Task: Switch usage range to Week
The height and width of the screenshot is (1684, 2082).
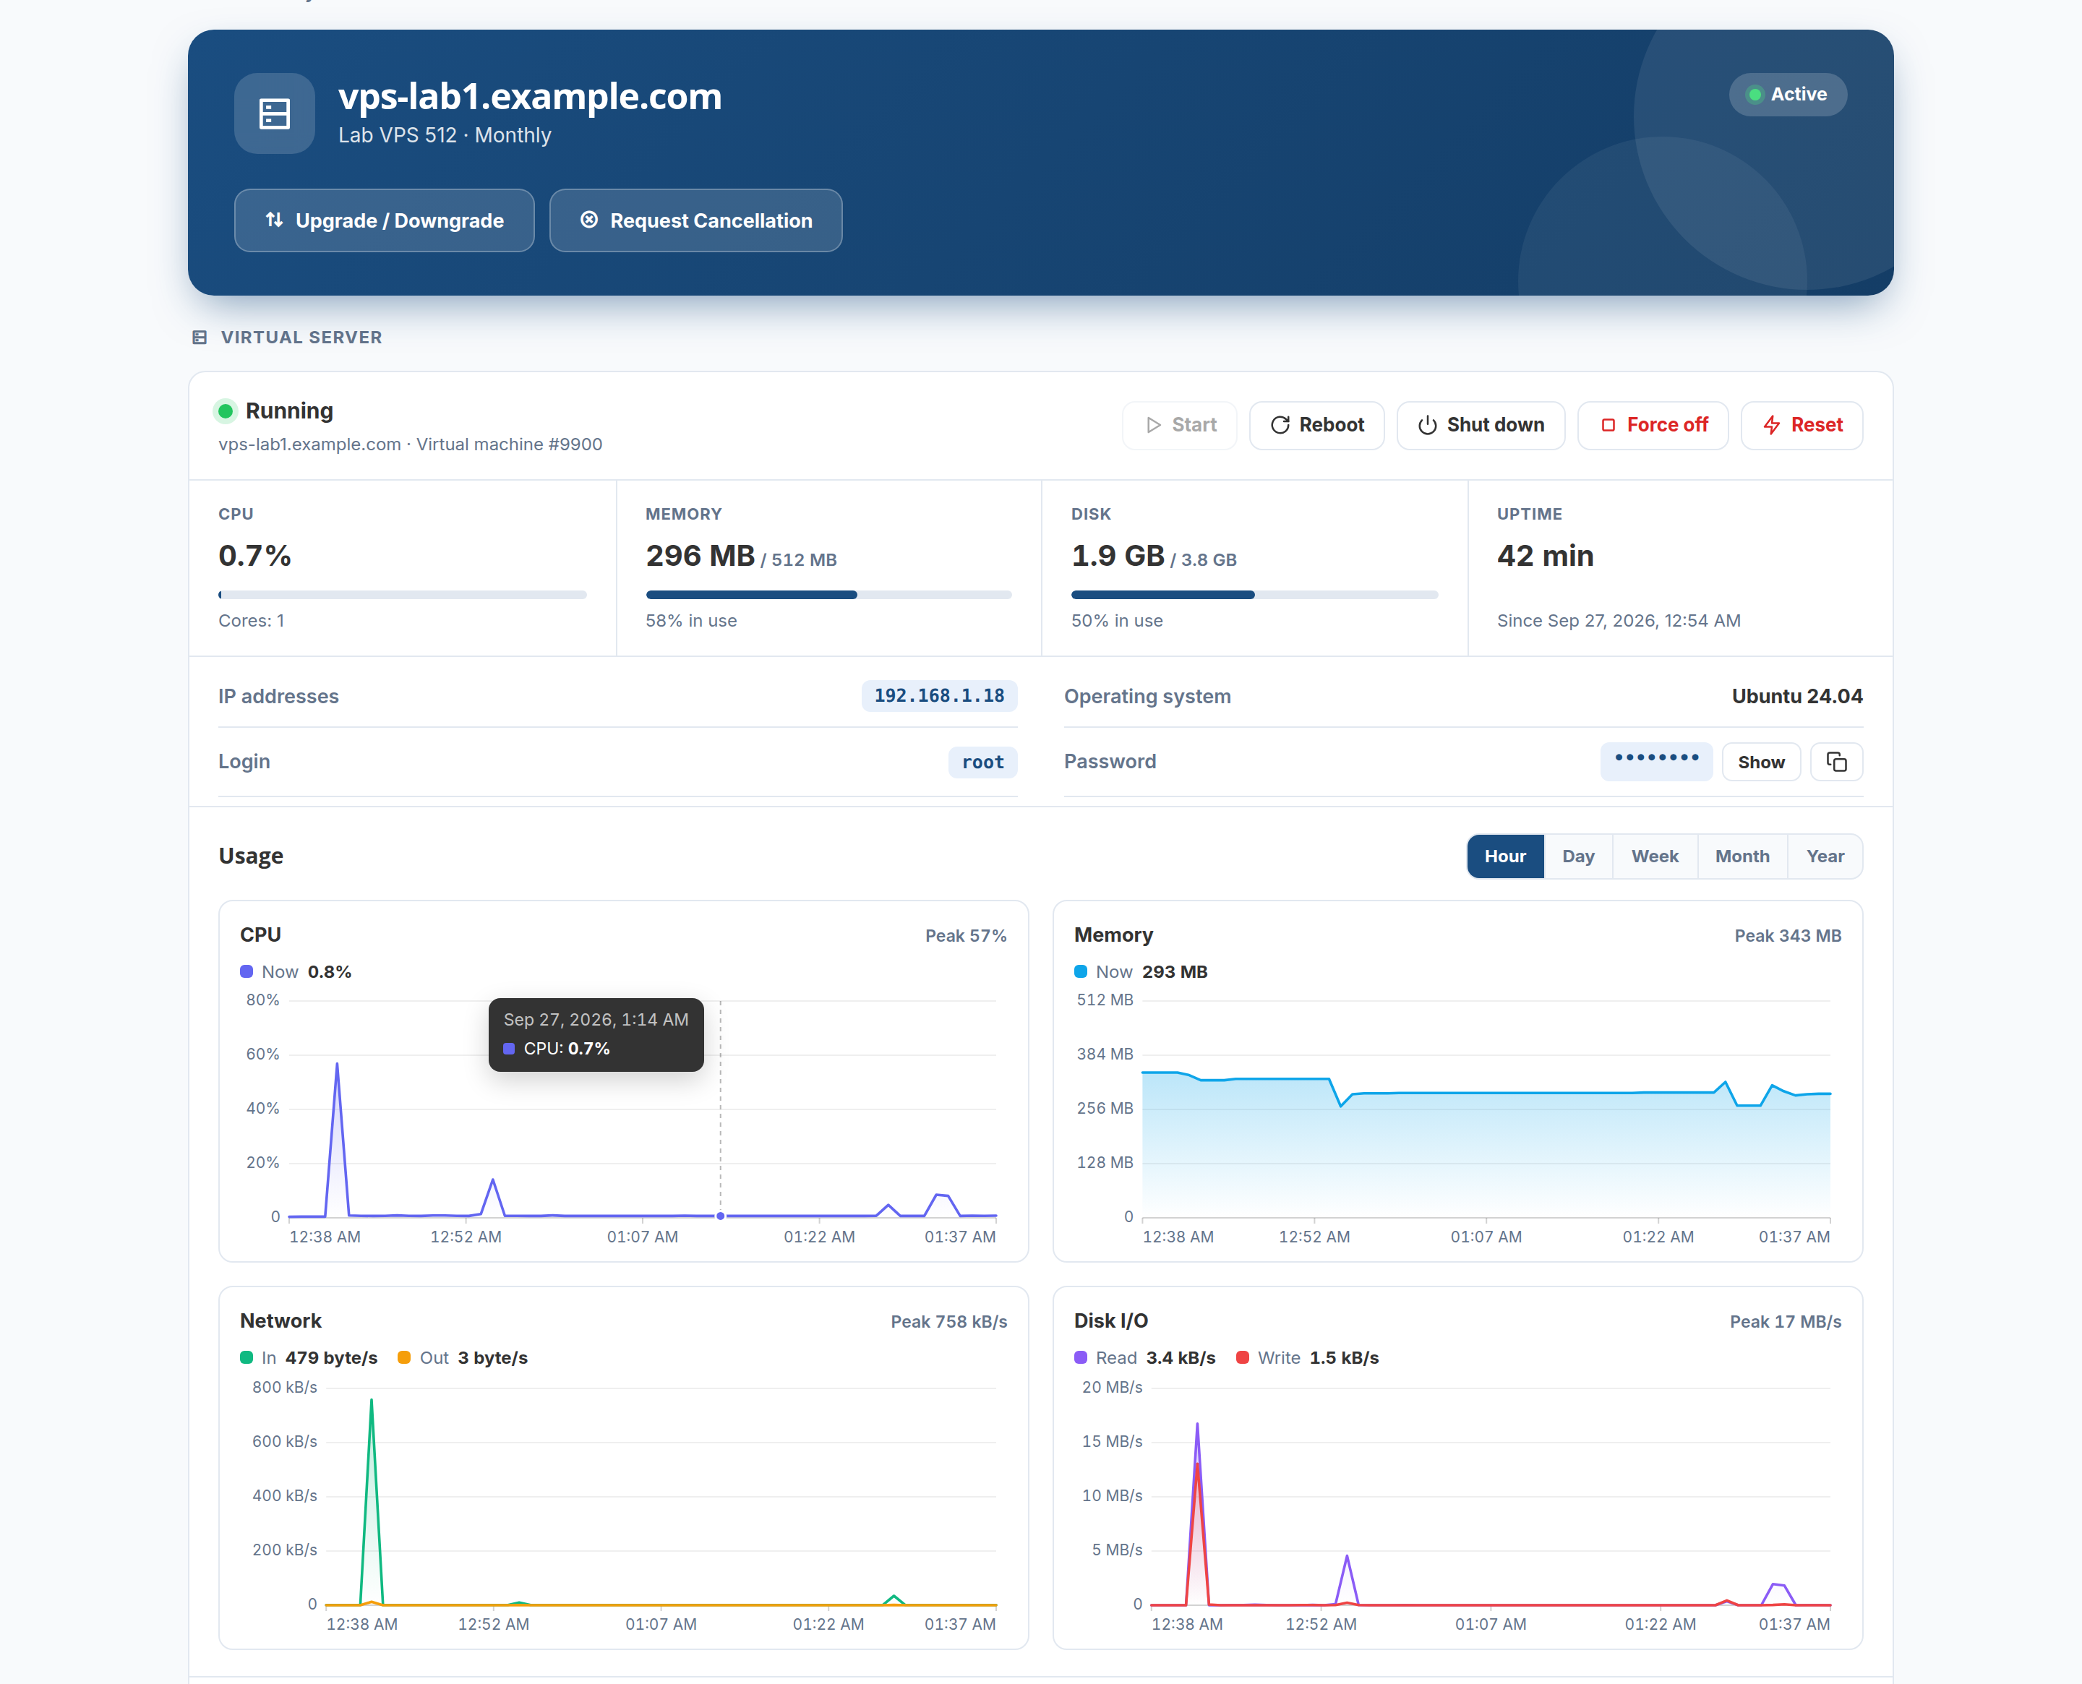Action: point(1654,856)
